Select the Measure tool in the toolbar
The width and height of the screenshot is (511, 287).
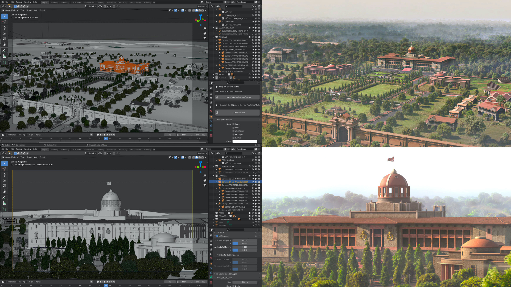click(4, 56)
